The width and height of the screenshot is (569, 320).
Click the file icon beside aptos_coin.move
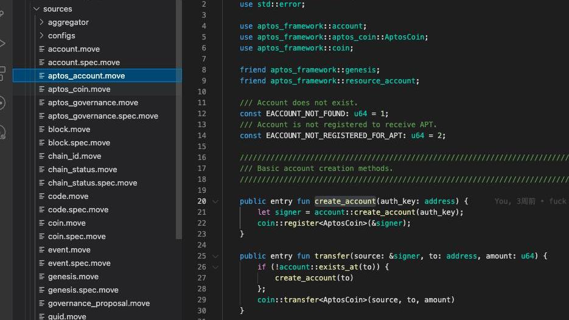click(42, 89)
